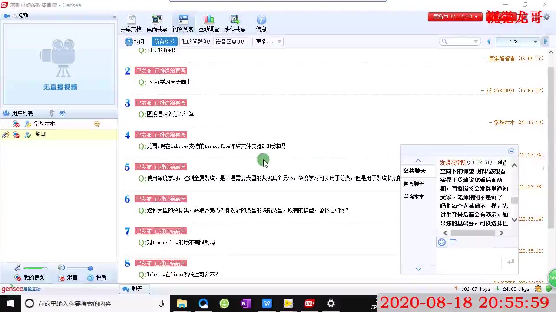Open the 互动调查 survey panel
Viewport: 556px width, 312px height.
(209, 23)
